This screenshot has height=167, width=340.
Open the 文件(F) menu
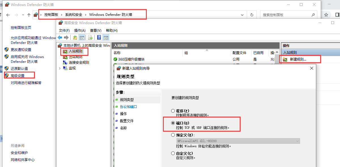64,31
